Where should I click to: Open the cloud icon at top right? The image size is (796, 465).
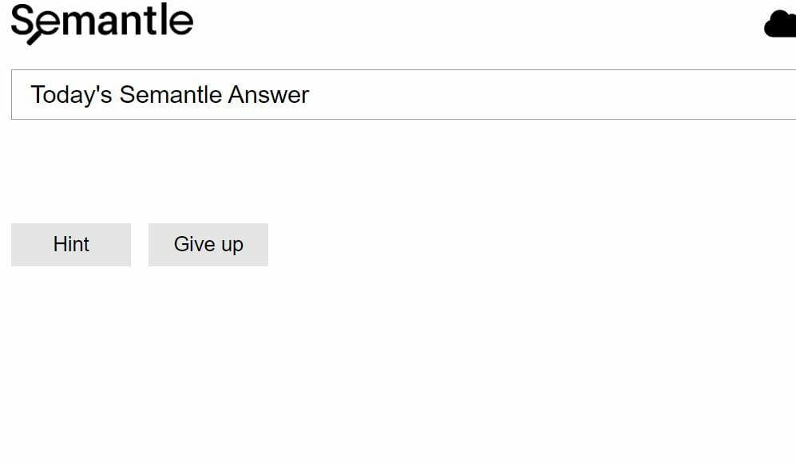coord(780,24)
